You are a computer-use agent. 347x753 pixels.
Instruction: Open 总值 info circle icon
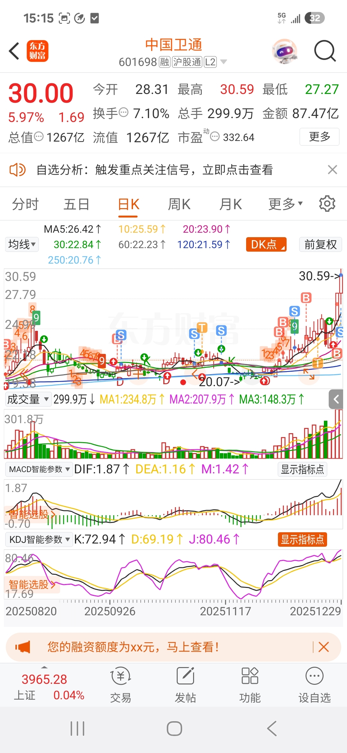[39, 136]
